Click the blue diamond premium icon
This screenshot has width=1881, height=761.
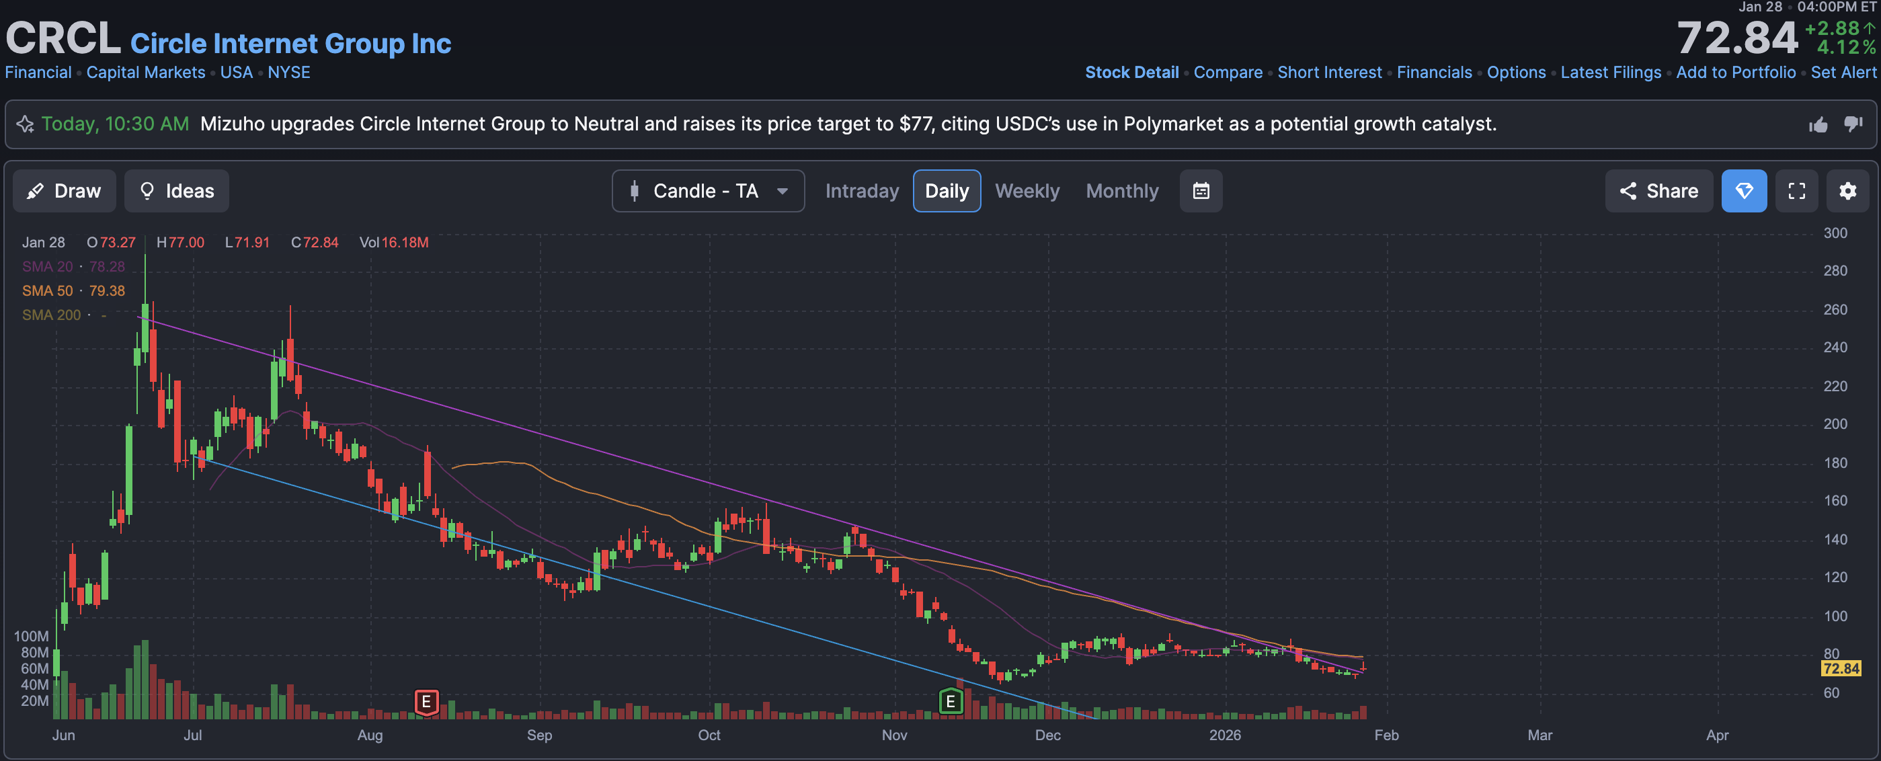(x=1744, y=192)
